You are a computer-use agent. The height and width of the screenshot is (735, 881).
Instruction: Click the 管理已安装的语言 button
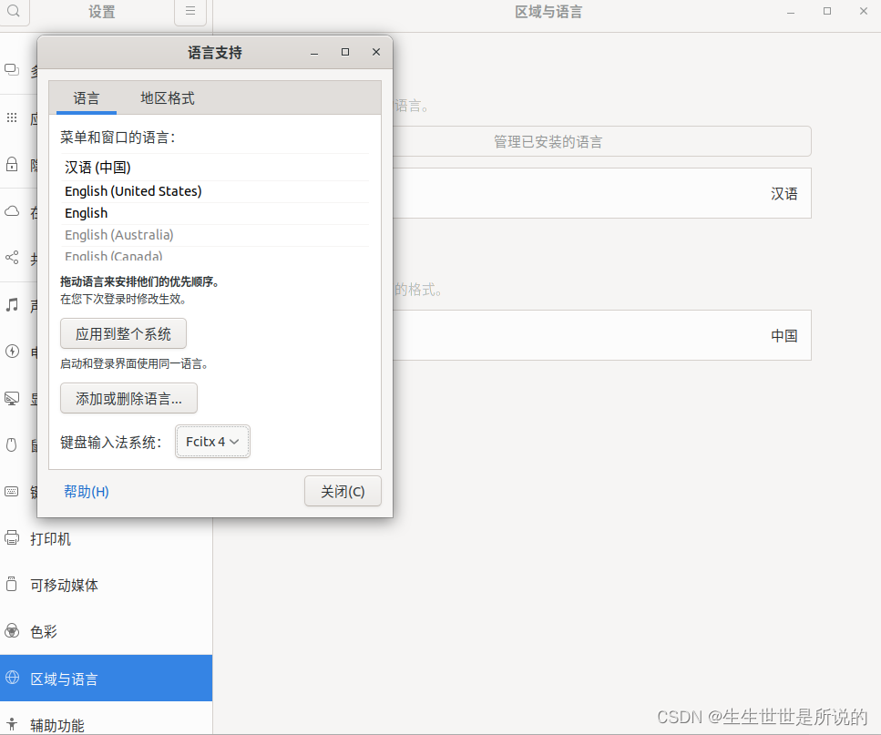[x=547, y=141]
